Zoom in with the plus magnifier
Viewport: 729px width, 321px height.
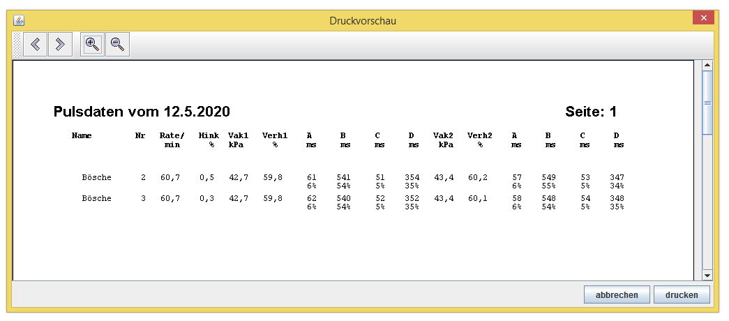[x=92, y=44]
